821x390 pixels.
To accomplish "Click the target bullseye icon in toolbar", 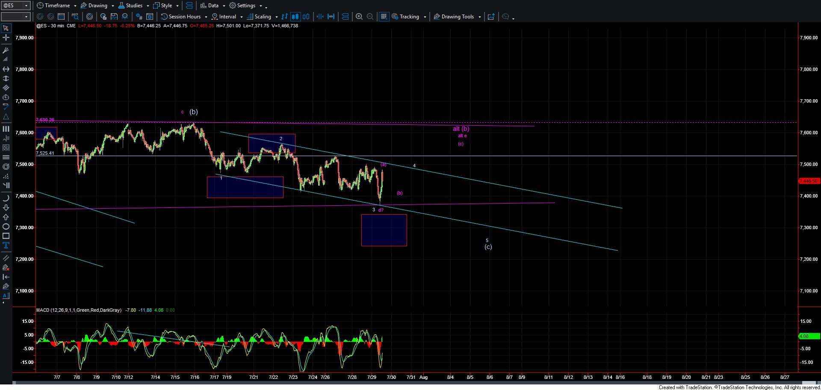I will 89,17.
